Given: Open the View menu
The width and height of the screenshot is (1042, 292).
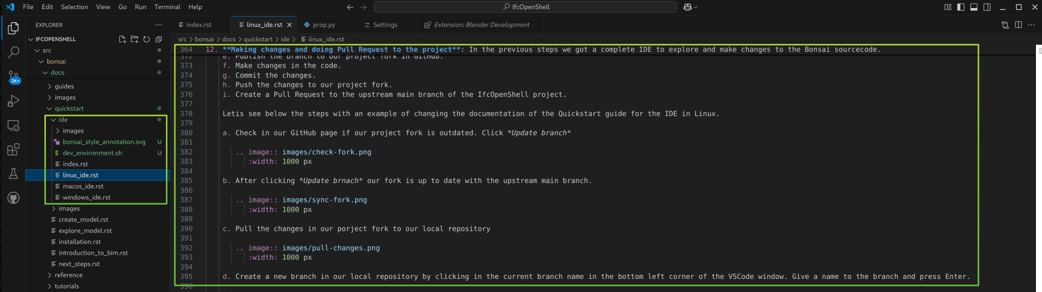Looking at the screenshot, I should point(103,7).
